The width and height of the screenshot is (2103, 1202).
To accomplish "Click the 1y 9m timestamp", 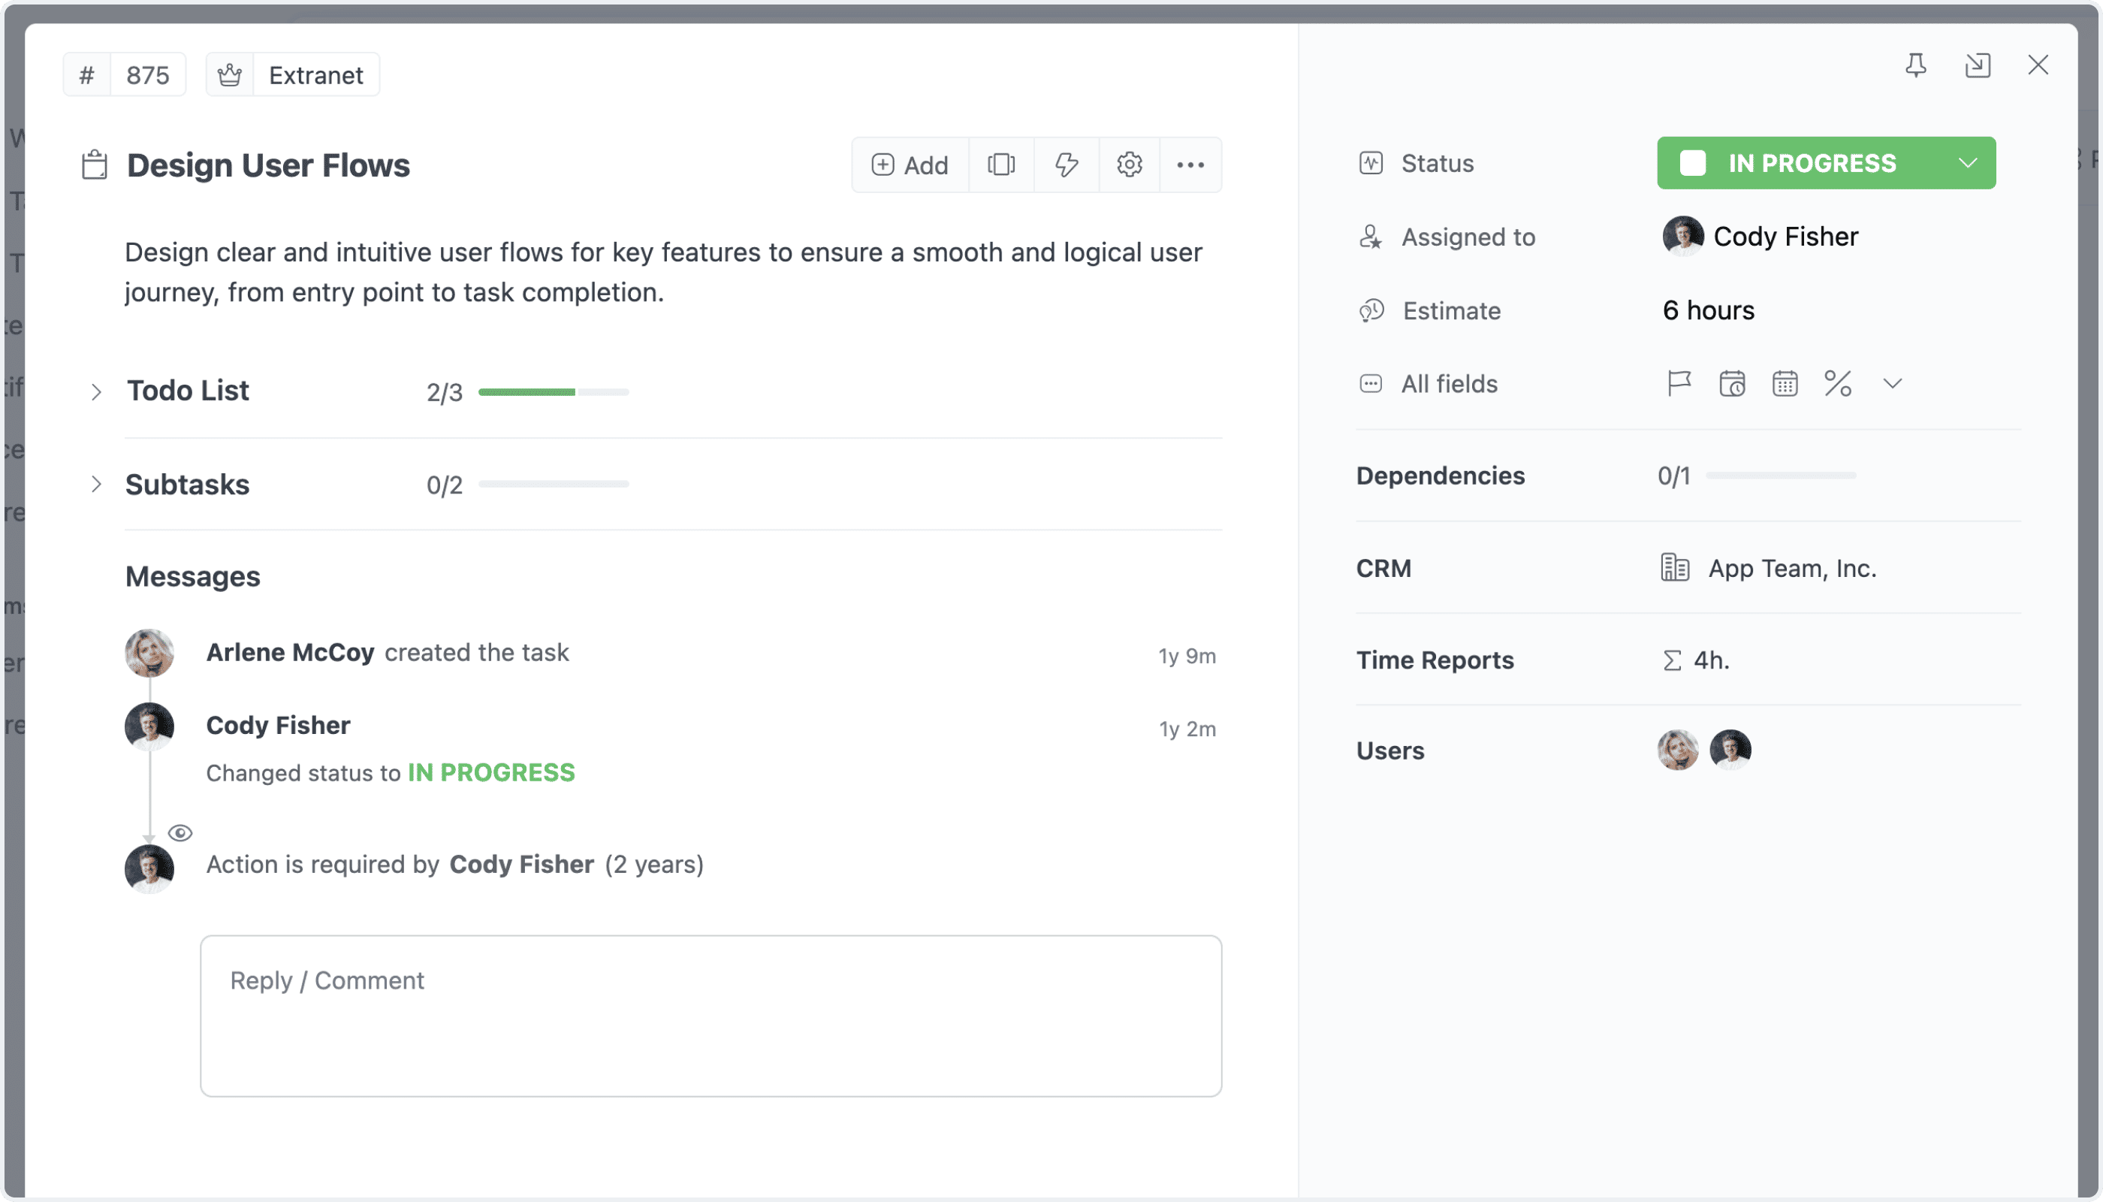I will 1187,657.
